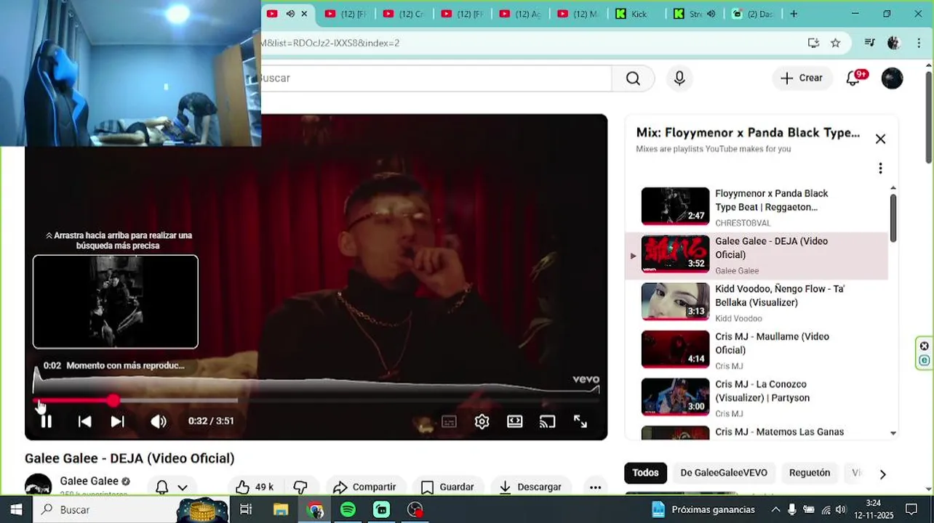Viewport: 934px width, 523px height.
Task: Start voice search with microphone icon
Action: pyautogui.click(x=679, y=78)
